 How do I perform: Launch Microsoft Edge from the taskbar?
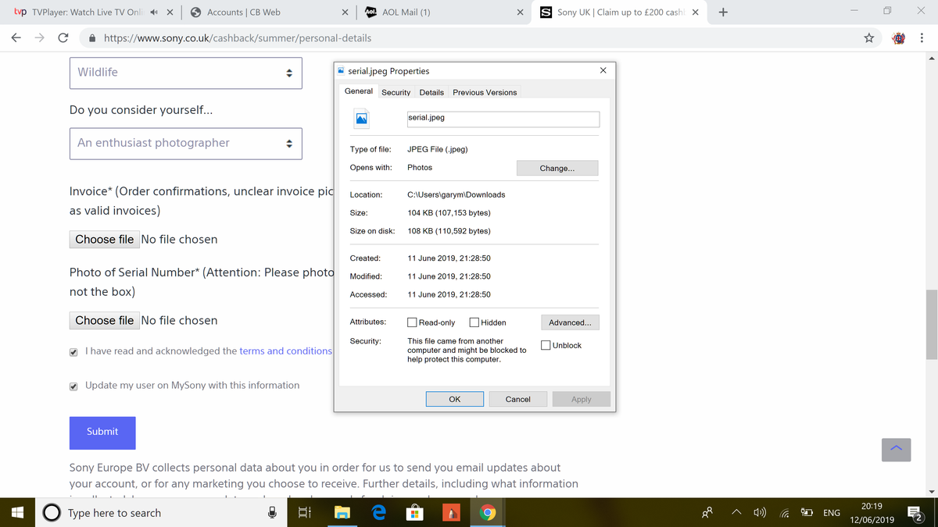tap(378, 512)
